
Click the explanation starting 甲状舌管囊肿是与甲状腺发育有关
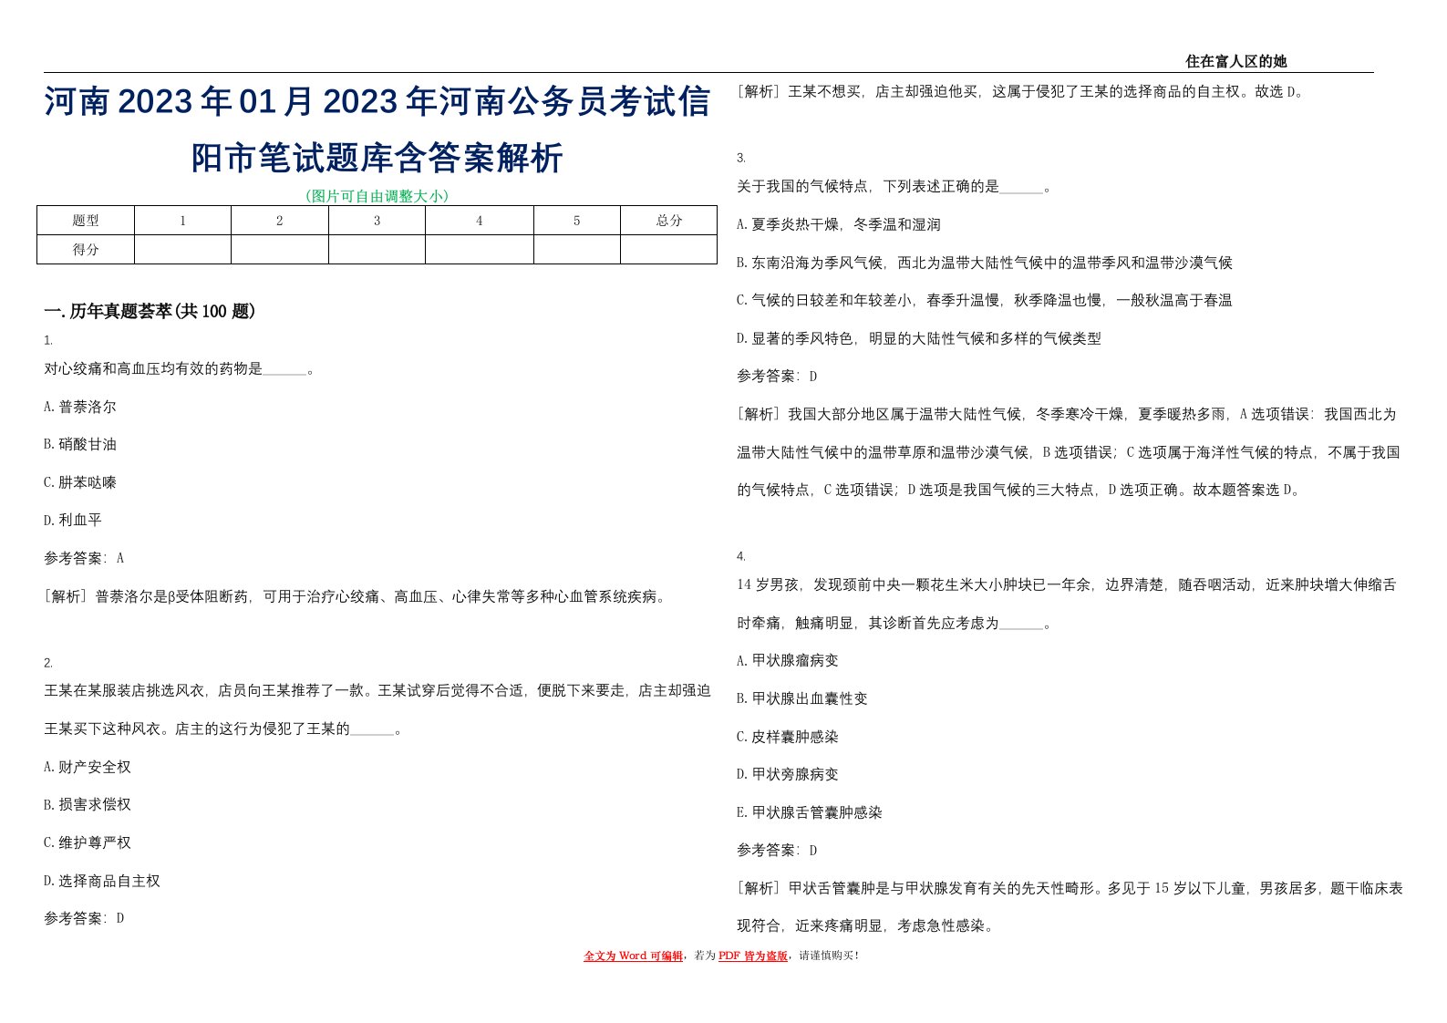(x=1070, y=907)
